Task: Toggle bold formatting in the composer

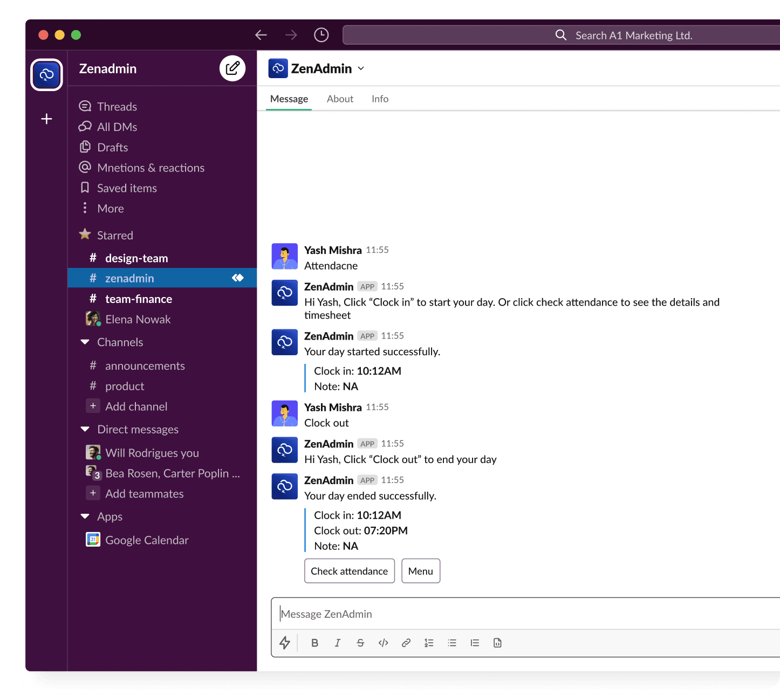Action: tap(315, 643)
